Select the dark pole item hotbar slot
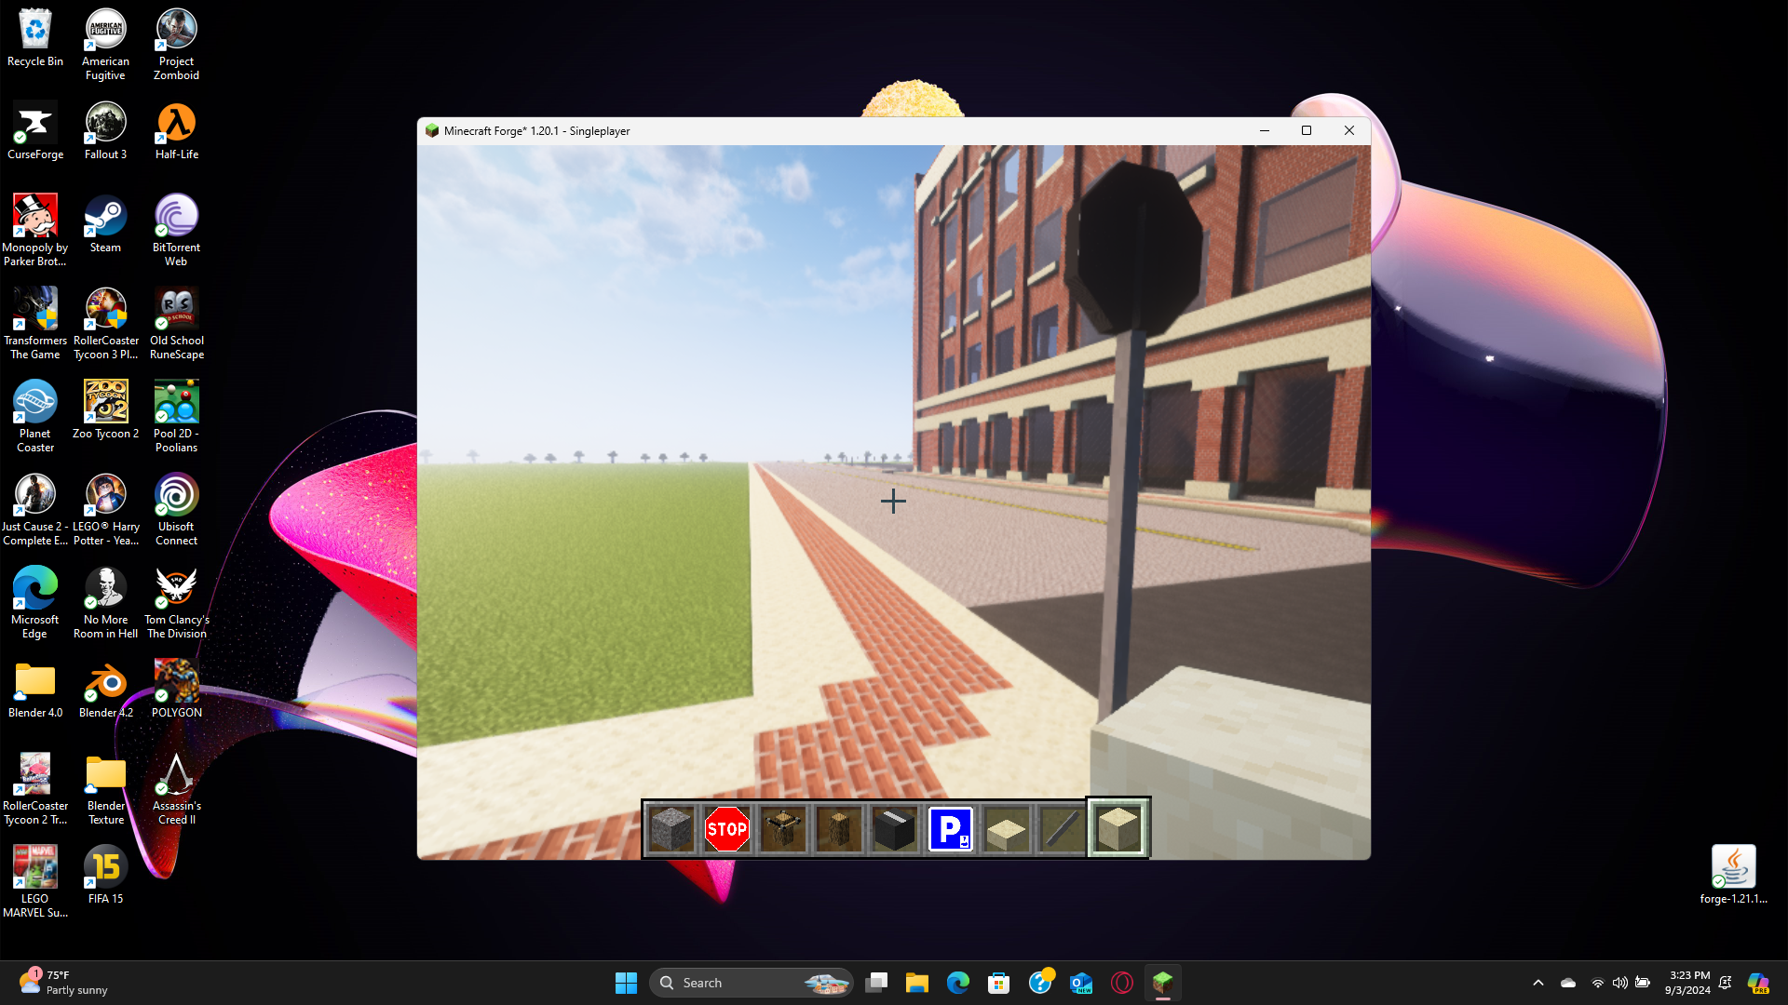This screenshot has width=1788, height=1005. coord(1062,828)
